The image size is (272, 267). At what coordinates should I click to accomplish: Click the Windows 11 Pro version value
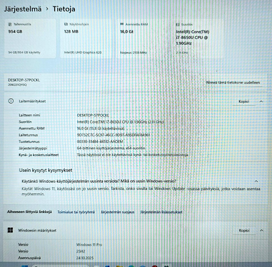click(89, 244)
